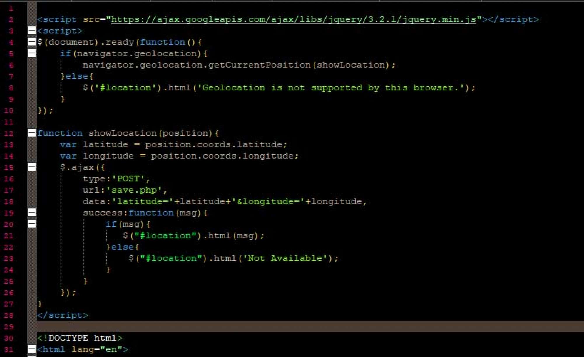This screenshot has height=357, width=584.
Task: Click line number 1 in the margin
Action: pyautogui.click(x=11, y=8)
